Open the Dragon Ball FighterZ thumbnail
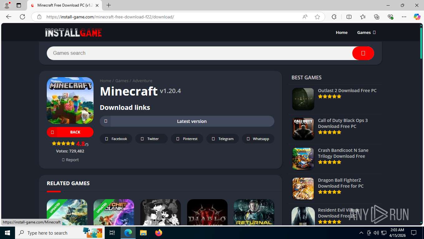 coord(303,189)
